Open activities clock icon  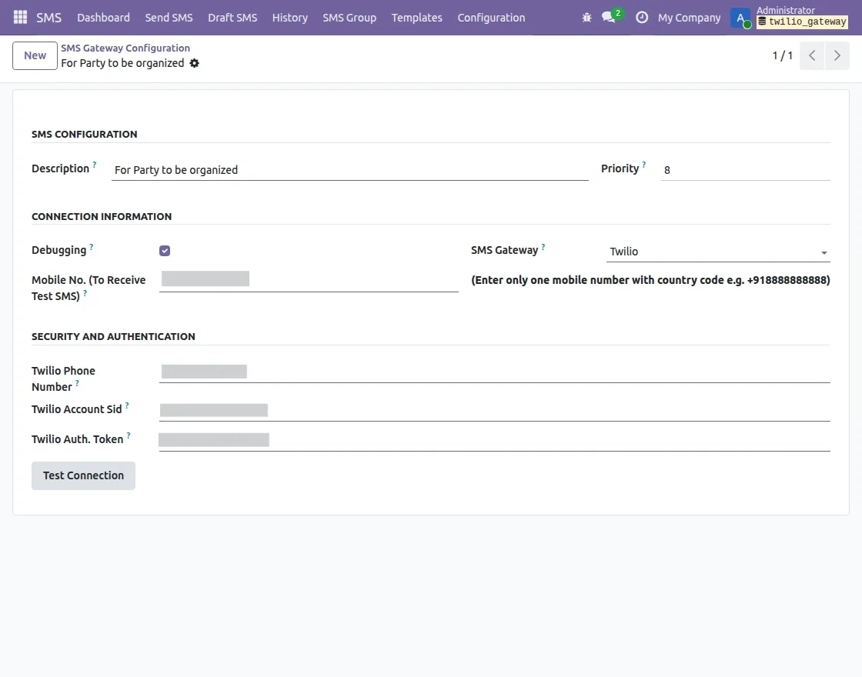coord(642,18)
